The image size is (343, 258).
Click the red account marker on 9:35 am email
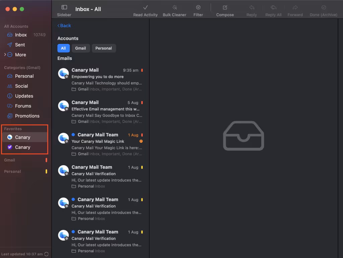(x=142, y=70)
